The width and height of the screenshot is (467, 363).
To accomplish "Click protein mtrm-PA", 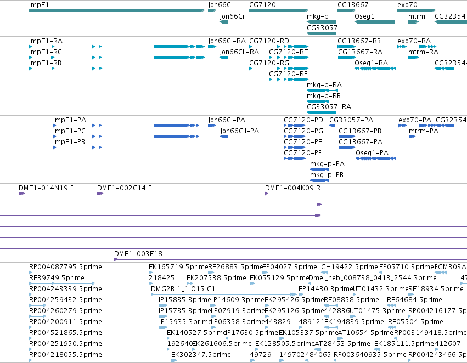I will (x=412, y=137).
